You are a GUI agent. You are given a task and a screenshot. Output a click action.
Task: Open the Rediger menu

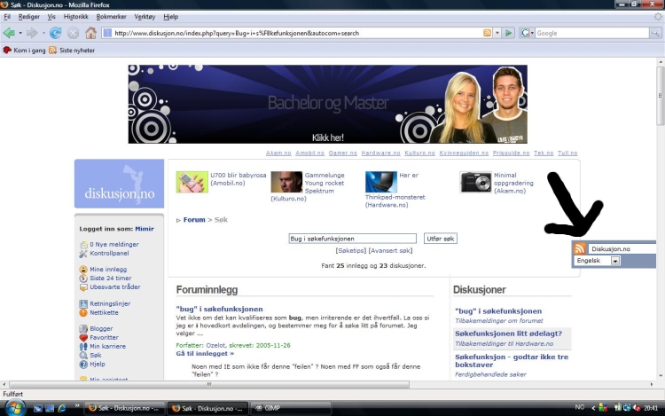coord(29,17)
